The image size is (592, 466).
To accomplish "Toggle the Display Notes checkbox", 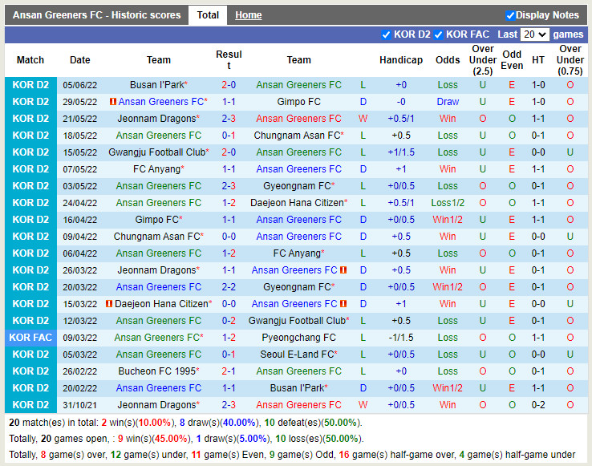I will coord(510,15).
